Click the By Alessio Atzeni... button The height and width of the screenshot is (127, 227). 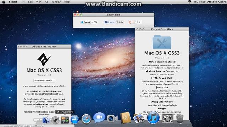click(44, 80)
